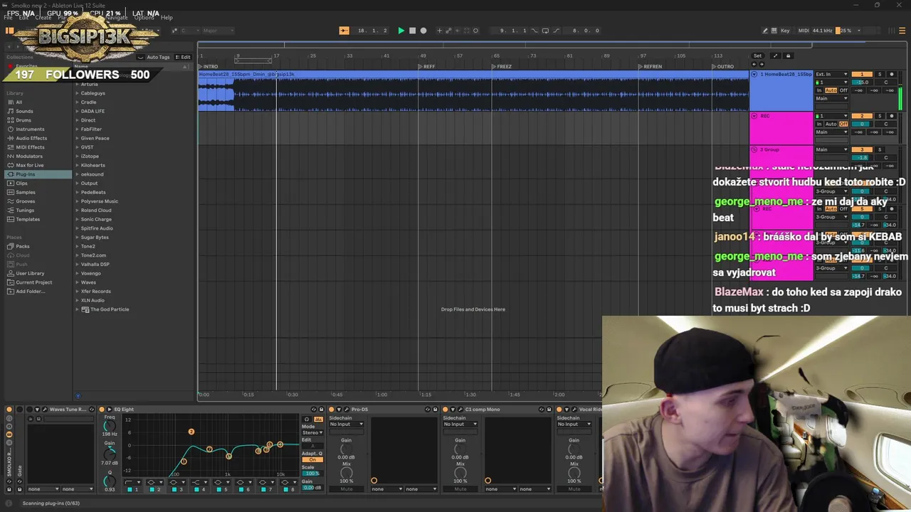Select EQ Eight filter band 4 dot
This screenshot has width=911, height=512.
280,444
